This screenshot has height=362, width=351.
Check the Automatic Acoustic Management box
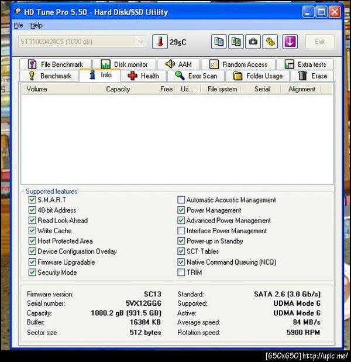pos(181,200)
